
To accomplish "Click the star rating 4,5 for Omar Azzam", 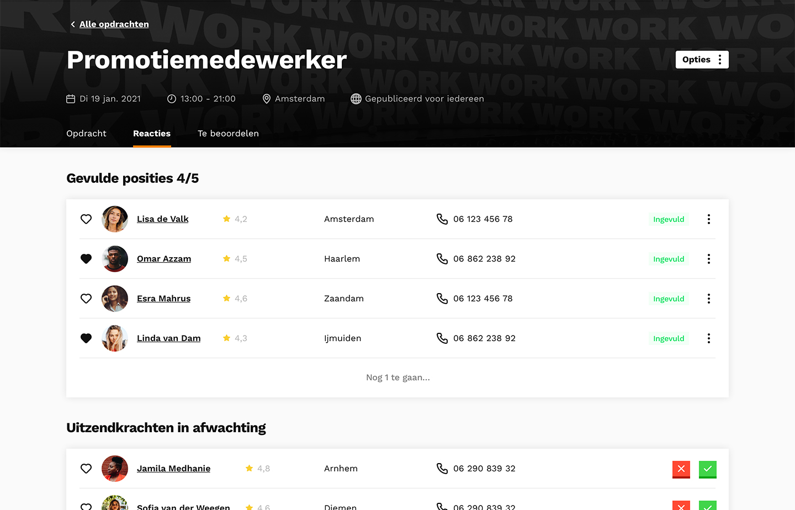I will [x=235, y=259].
